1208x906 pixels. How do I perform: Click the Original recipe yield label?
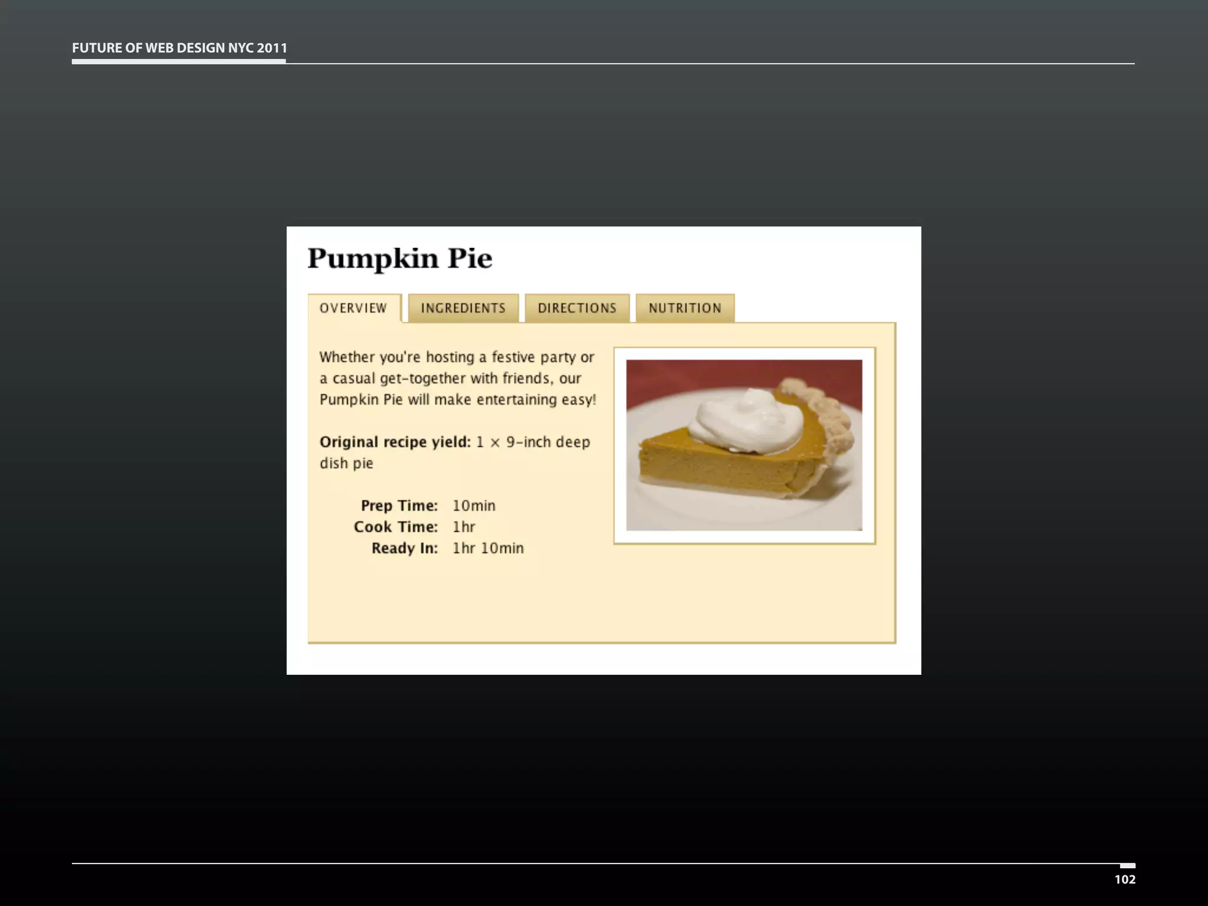click(395, 442)
